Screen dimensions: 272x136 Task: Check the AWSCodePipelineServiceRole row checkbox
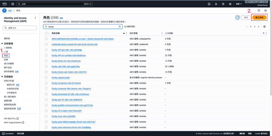[46, 39]
